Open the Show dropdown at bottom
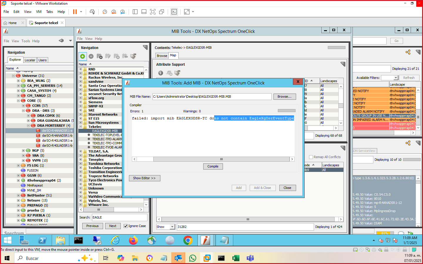 pyautogui.click(x=172, y=227)
